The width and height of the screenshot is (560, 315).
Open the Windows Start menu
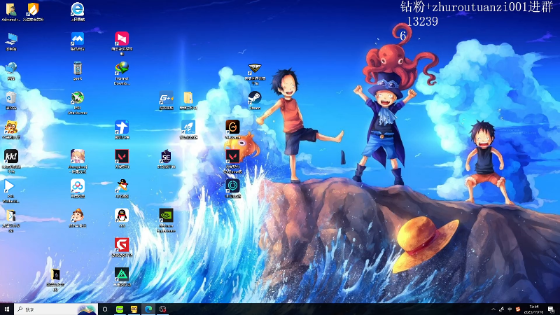click(7, 309)
